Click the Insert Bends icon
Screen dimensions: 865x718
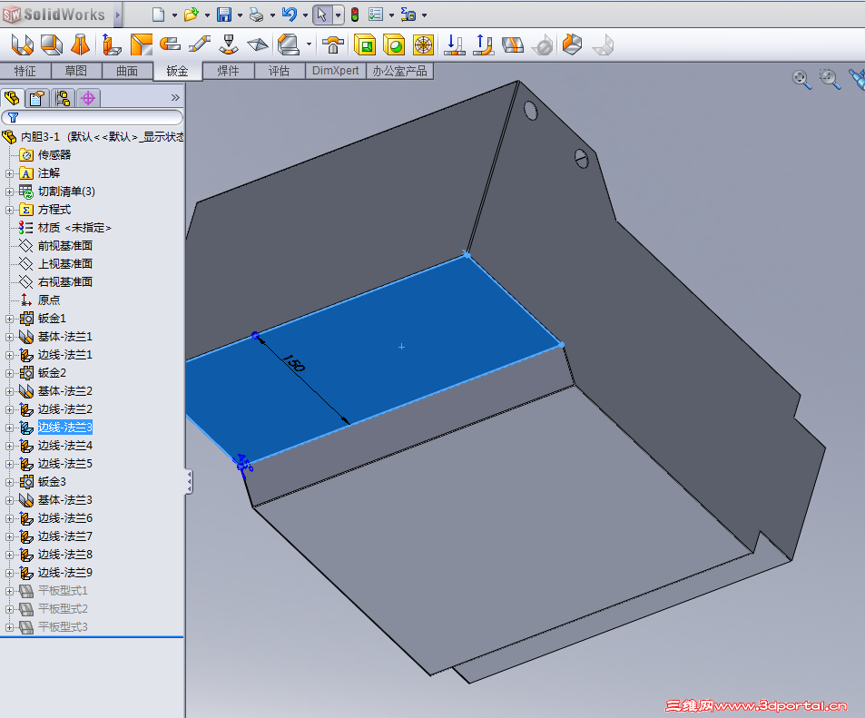click(x=603, y=45)
